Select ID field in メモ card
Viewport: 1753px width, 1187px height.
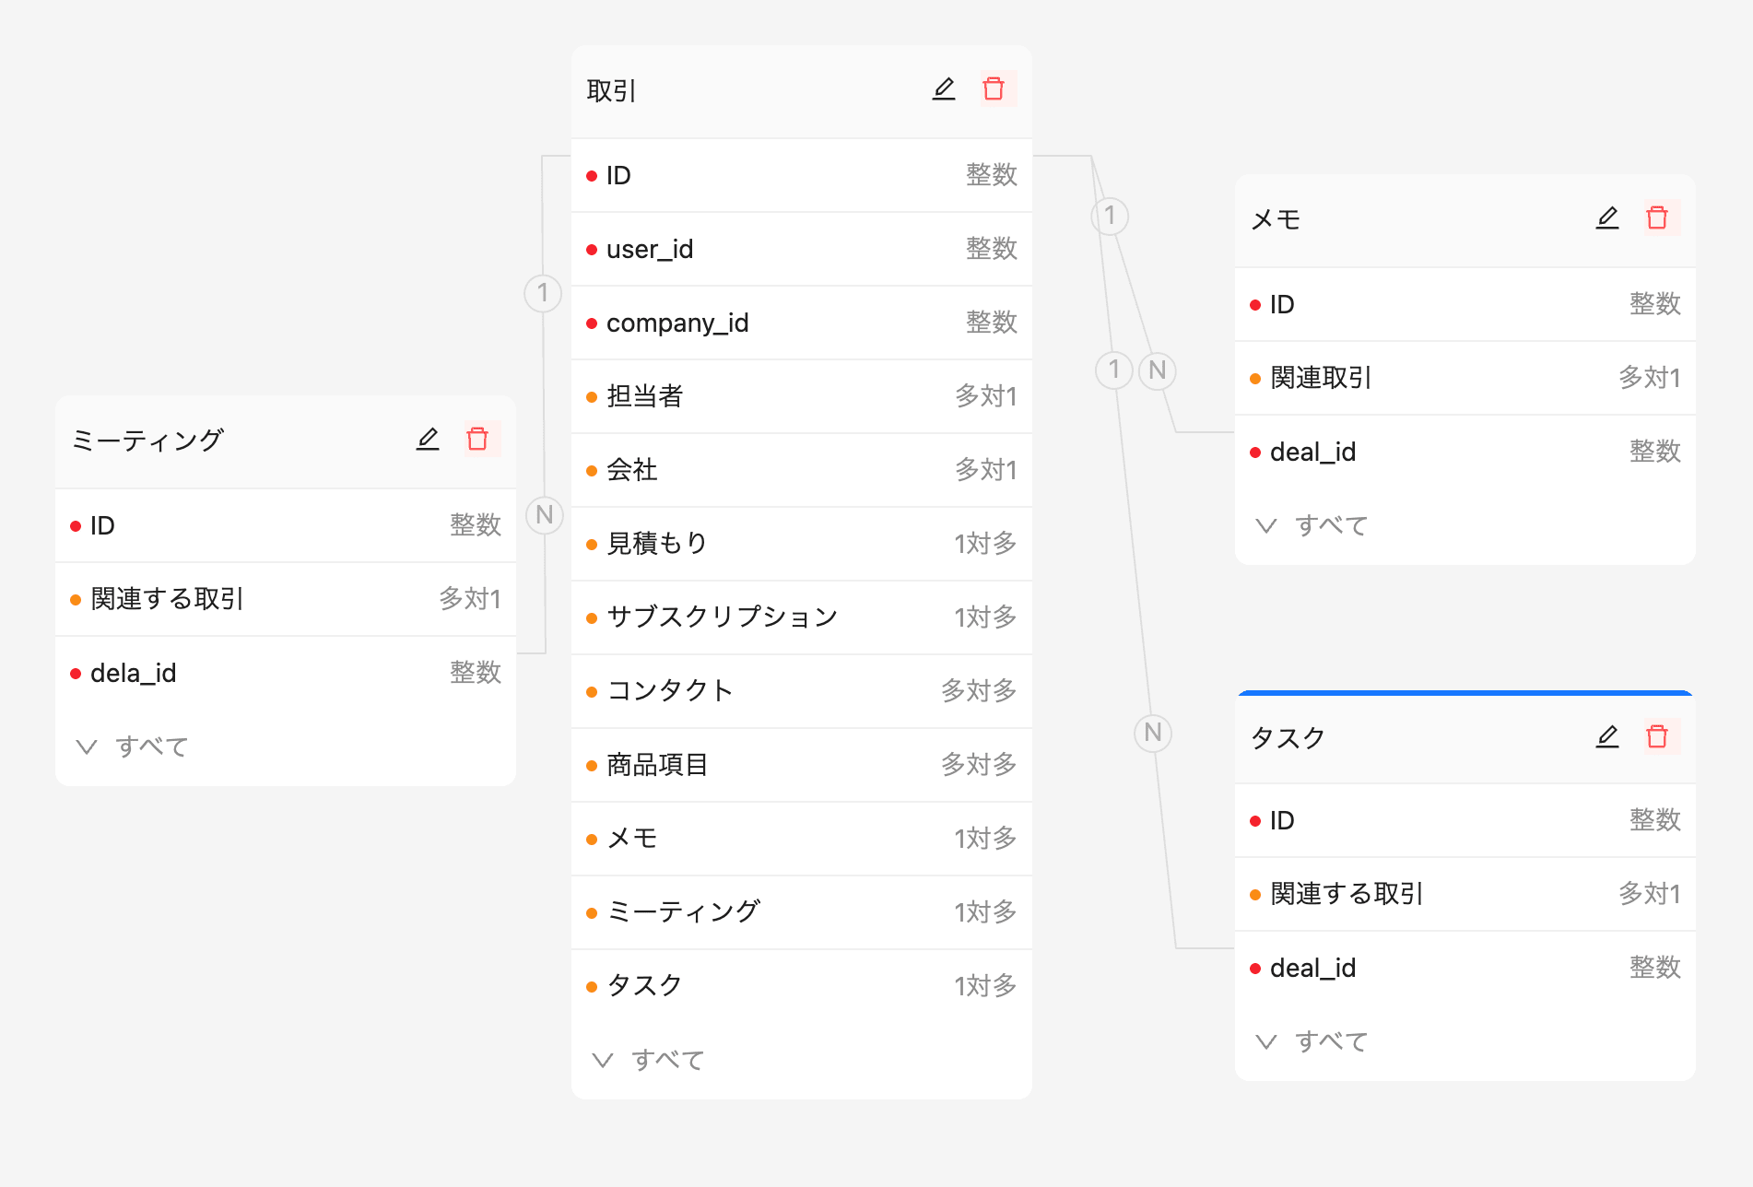click(1465, 304)
